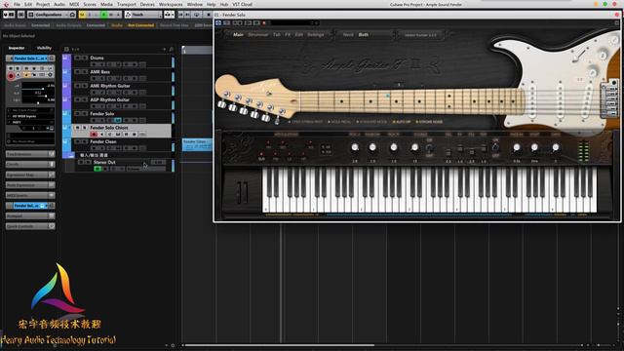This screenshot has width=624, height=351.
Task: Toggle the green global read R button
Action: [104, 15]
